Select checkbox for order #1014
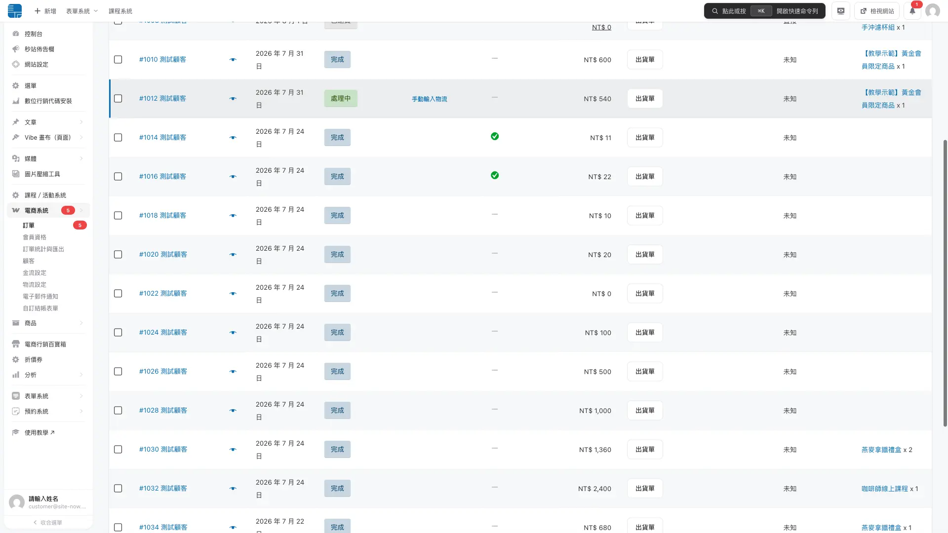This screenshot has width=948, height=533. point(118,137)
